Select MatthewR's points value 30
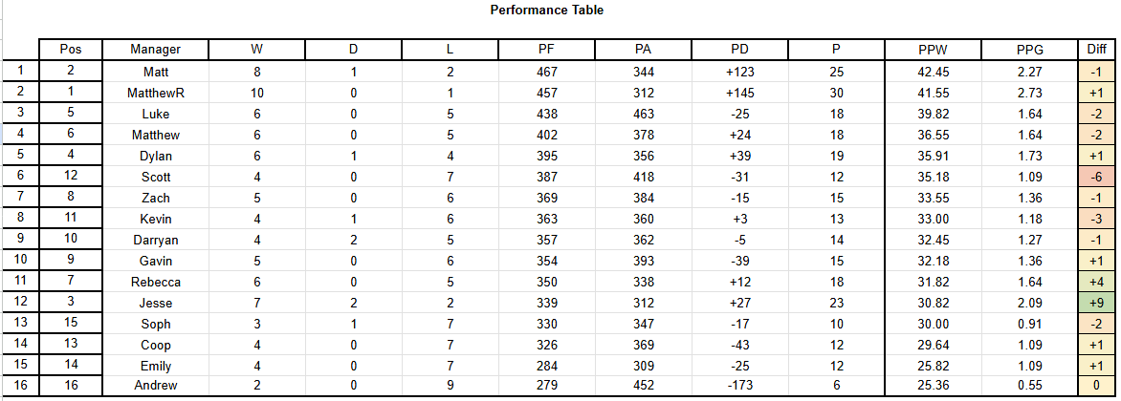This screenshot has width=1121, height=401. [x=837, y=92]
